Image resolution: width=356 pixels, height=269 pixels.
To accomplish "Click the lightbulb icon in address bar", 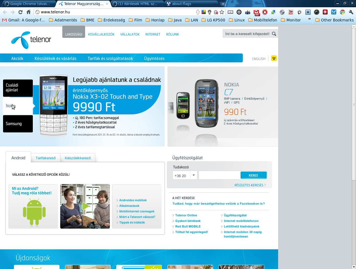I will pyautogui.click(x=209, y=12).
